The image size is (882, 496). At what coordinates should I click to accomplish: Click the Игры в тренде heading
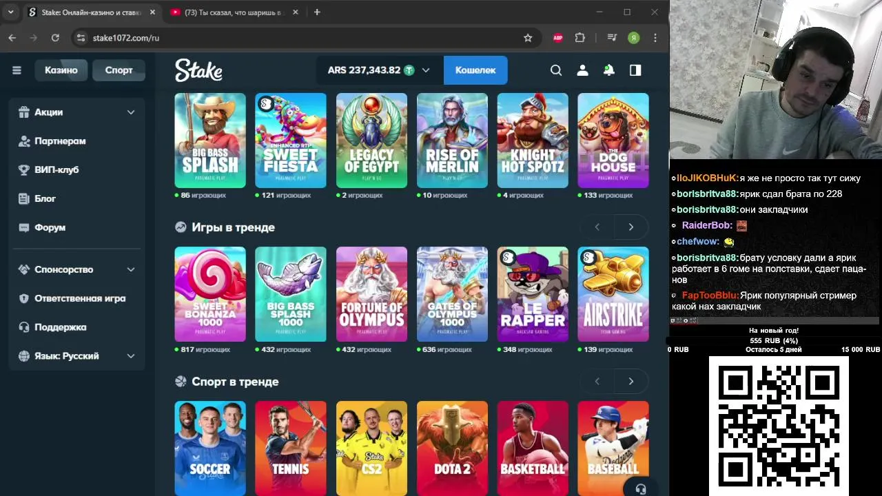coord(233,227)
